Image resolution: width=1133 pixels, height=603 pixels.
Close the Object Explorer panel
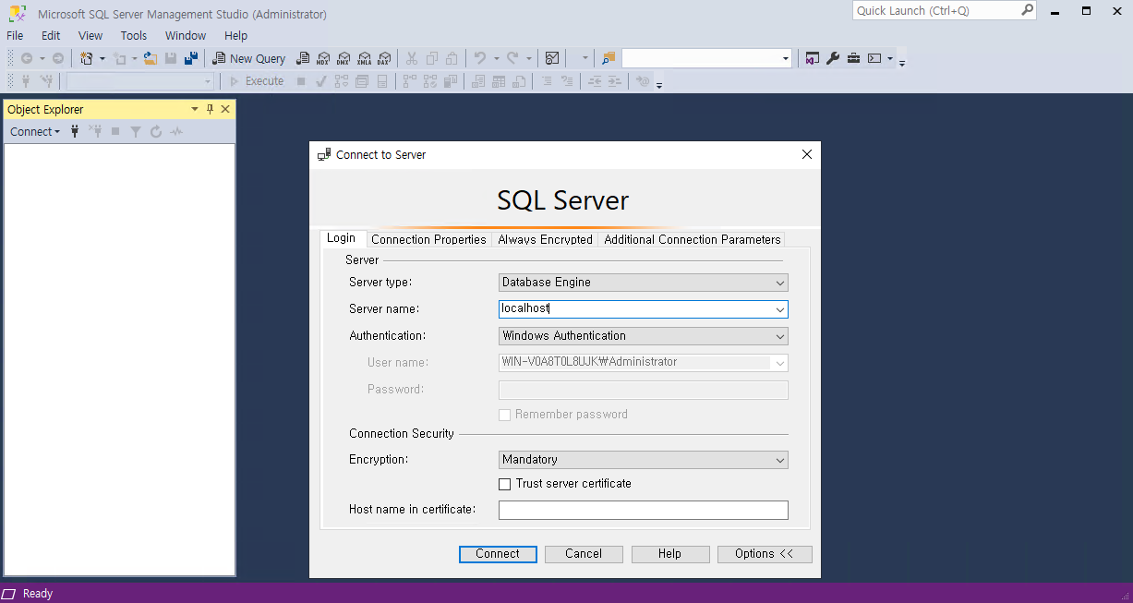[225, 109]
